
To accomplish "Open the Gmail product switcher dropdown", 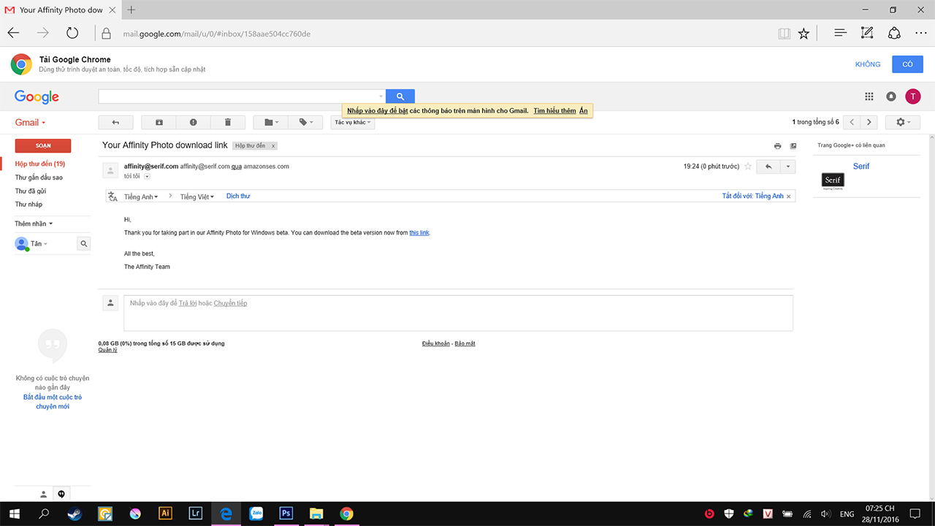I will [30, 123].
